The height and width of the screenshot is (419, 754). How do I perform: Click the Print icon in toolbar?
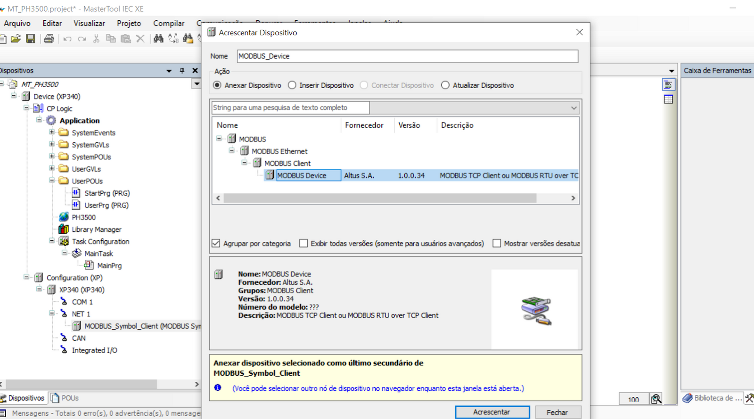[49, 39]
